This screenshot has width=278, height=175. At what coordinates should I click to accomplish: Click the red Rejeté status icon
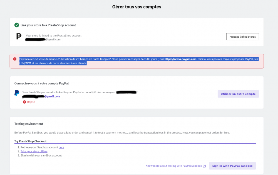24,102
